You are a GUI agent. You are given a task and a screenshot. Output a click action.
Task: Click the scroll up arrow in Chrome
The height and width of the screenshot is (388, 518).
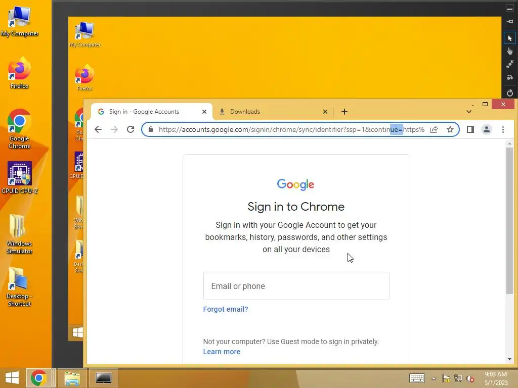pyautogui.click(x=509, y=144)
